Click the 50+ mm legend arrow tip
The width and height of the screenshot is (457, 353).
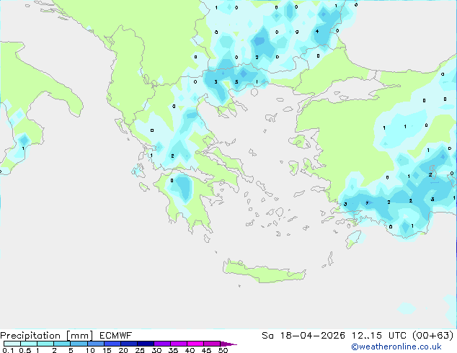[x=228, y=344]
